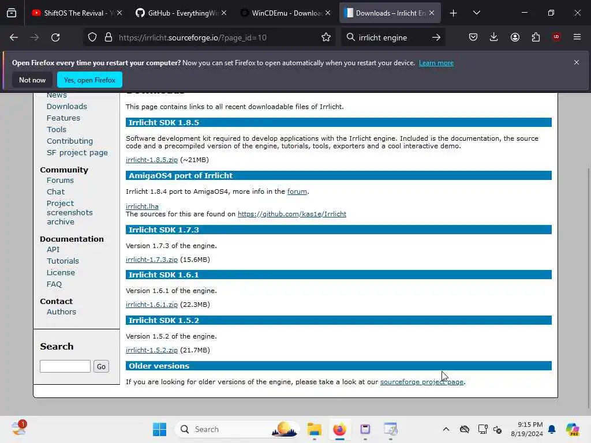The image size is (591, 443).
Task: Close the ShiftOS The Revival tab
Action: coord(119,13)
